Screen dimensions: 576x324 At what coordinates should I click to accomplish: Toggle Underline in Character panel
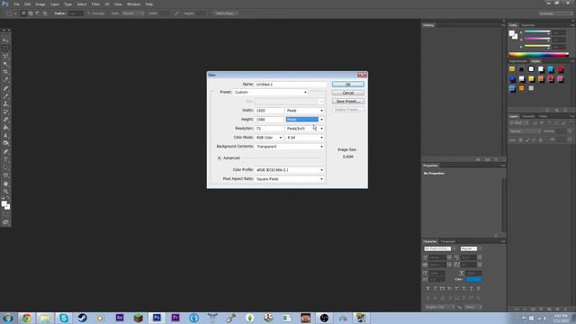point(472,289)
